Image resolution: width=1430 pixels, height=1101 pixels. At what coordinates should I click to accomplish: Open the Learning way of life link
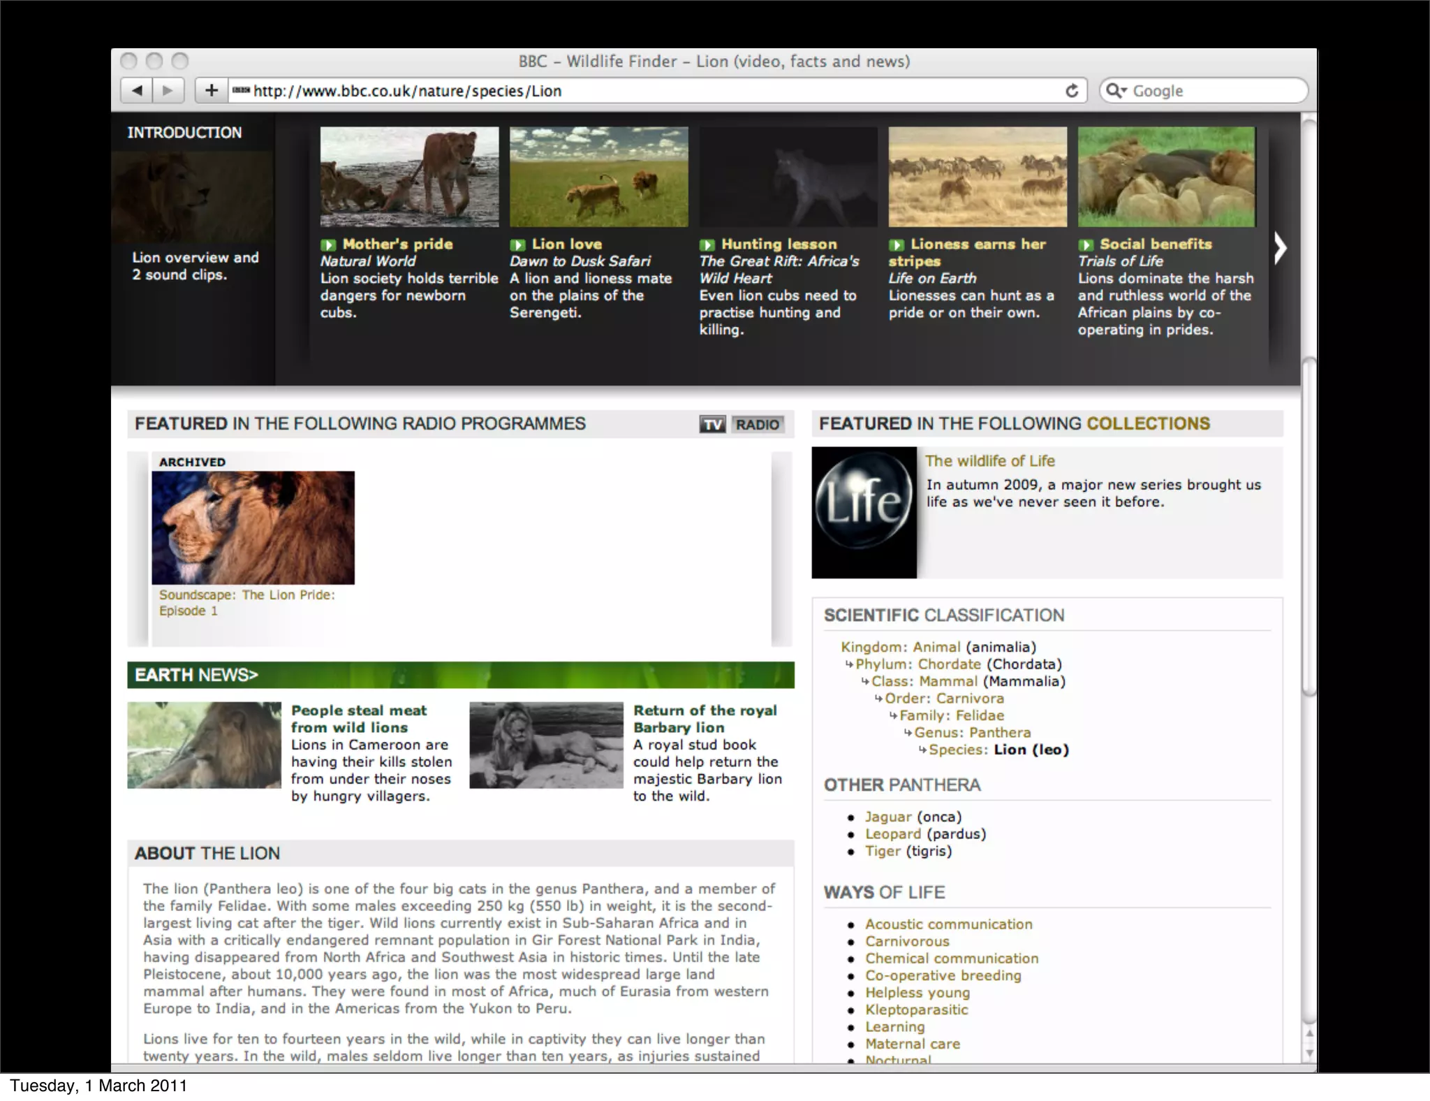click(x=895, y=1027)
